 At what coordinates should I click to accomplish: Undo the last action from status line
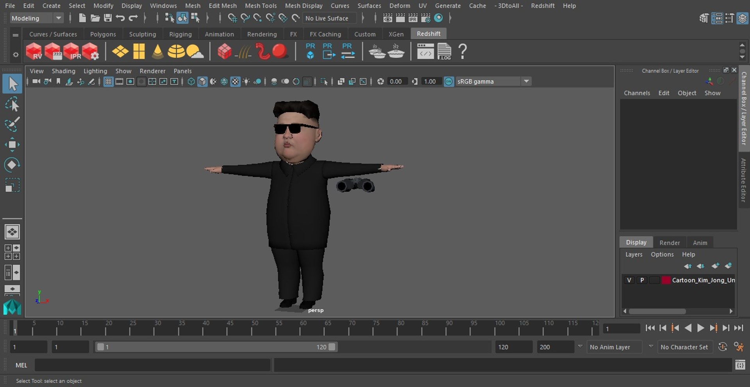(120, 18)
